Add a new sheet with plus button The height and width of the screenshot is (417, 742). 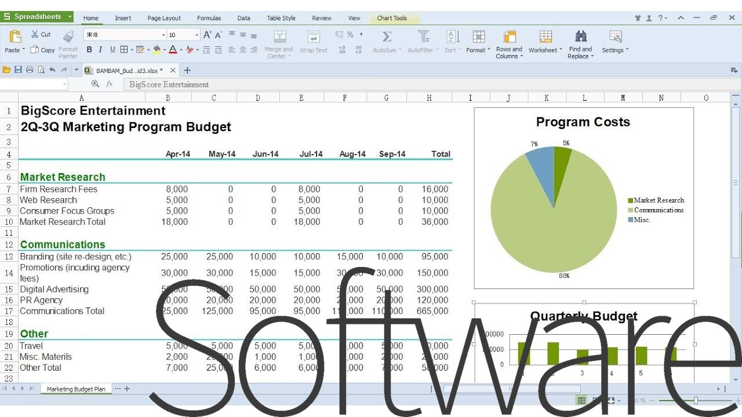click(x=127, y=389)
